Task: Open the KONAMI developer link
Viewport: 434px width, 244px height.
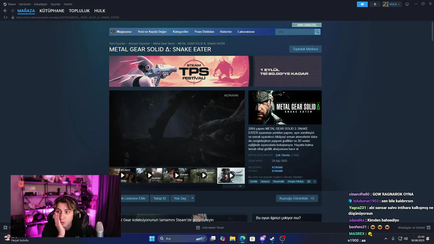Action: click(x=277, y=167)
